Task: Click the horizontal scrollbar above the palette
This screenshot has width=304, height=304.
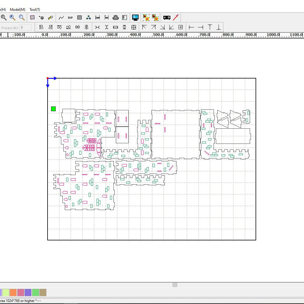Action: [x=174, y=285]
